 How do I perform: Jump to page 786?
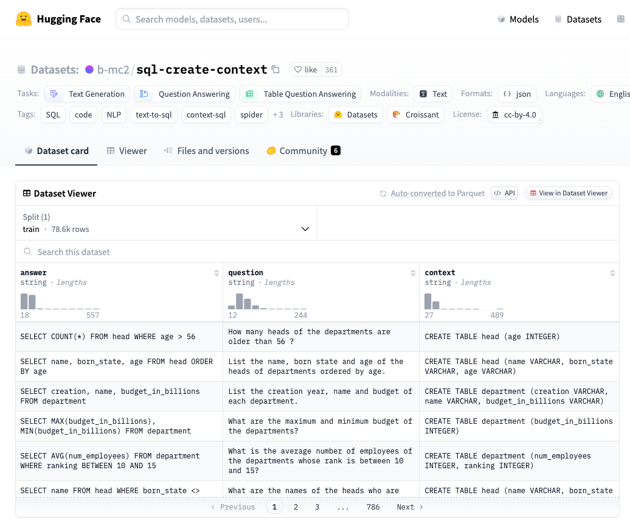coord(373,507)
